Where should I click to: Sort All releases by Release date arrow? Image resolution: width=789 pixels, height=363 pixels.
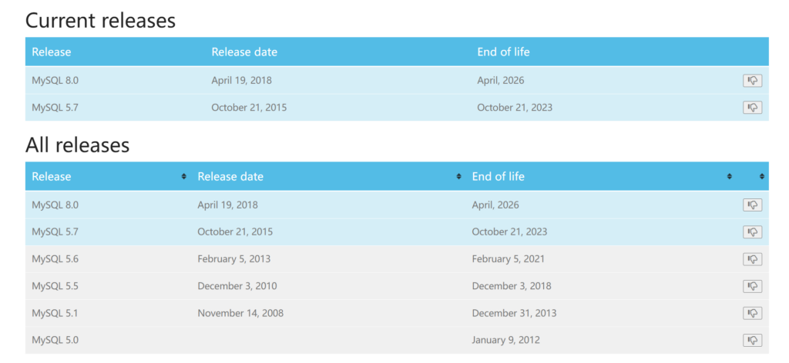tap(458, 177)
